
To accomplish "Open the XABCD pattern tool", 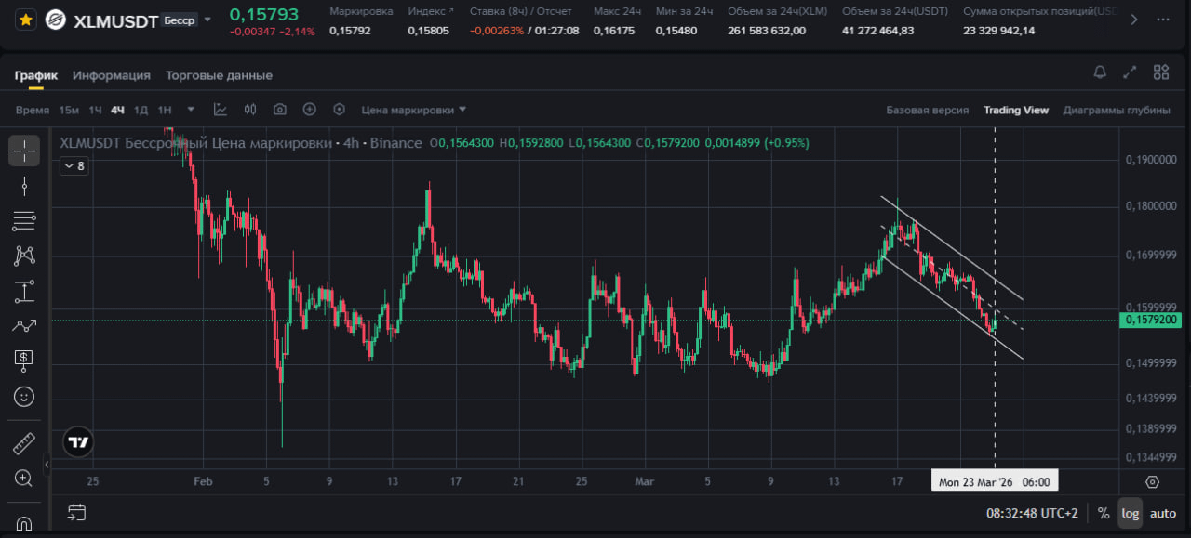I will tap(24, 256).
